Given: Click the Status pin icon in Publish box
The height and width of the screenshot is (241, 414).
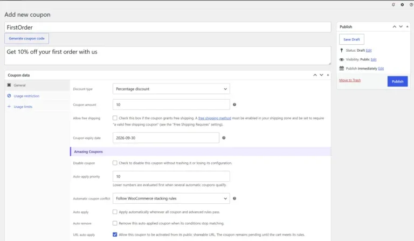Looking at the screenshot, I should point(341,50).
